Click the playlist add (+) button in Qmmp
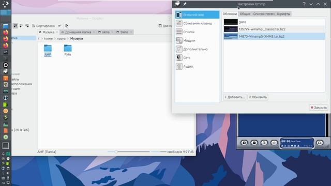The width and height of the screenshot is (331, 186). [244, 143]
